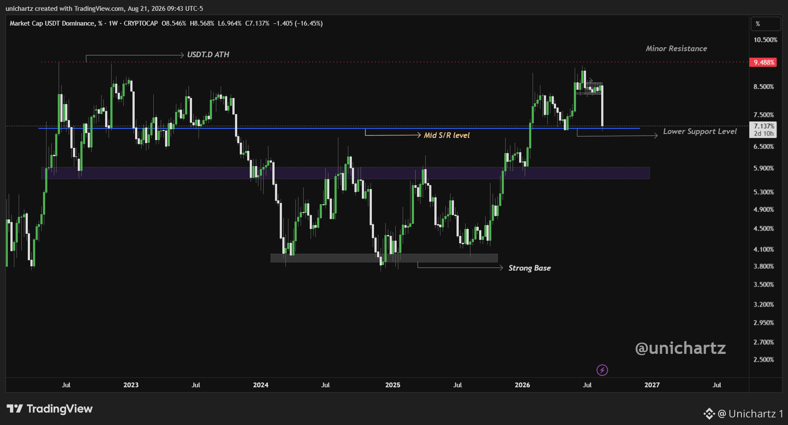The width and height of the screenshot is (788, 425).
Task: Click the 3.500% price axis label
Action: 764,284
